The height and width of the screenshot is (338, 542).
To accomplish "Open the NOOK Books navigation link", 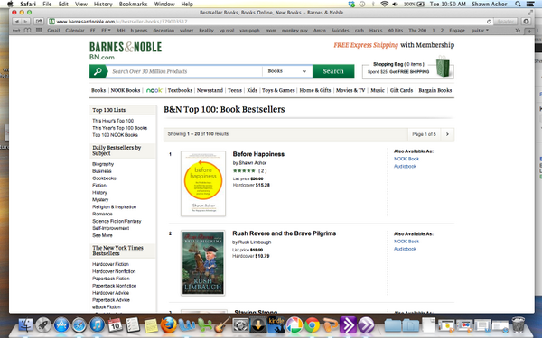I will pos(126,90).
